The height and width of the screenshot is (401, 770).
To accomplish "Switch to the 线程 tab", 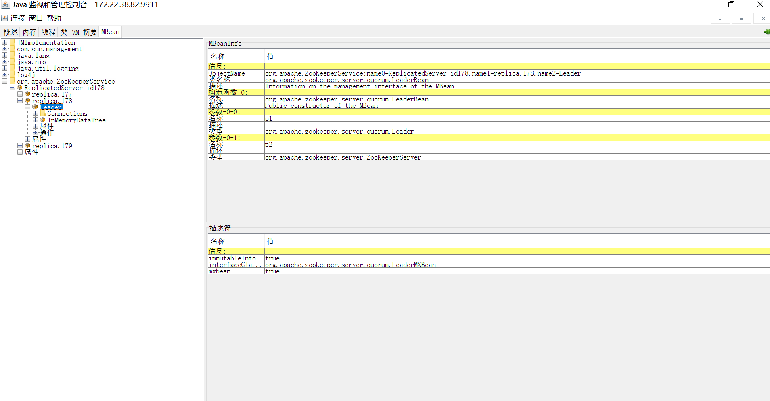I will 48,32.
